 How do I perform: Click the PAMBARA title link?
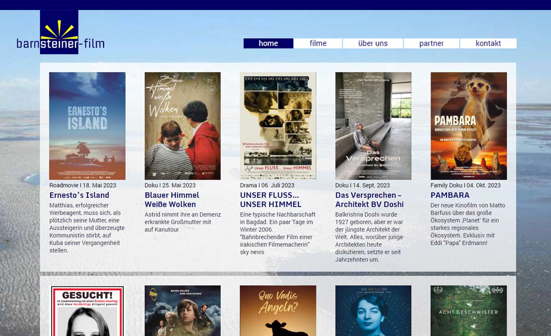pos(450,195)
